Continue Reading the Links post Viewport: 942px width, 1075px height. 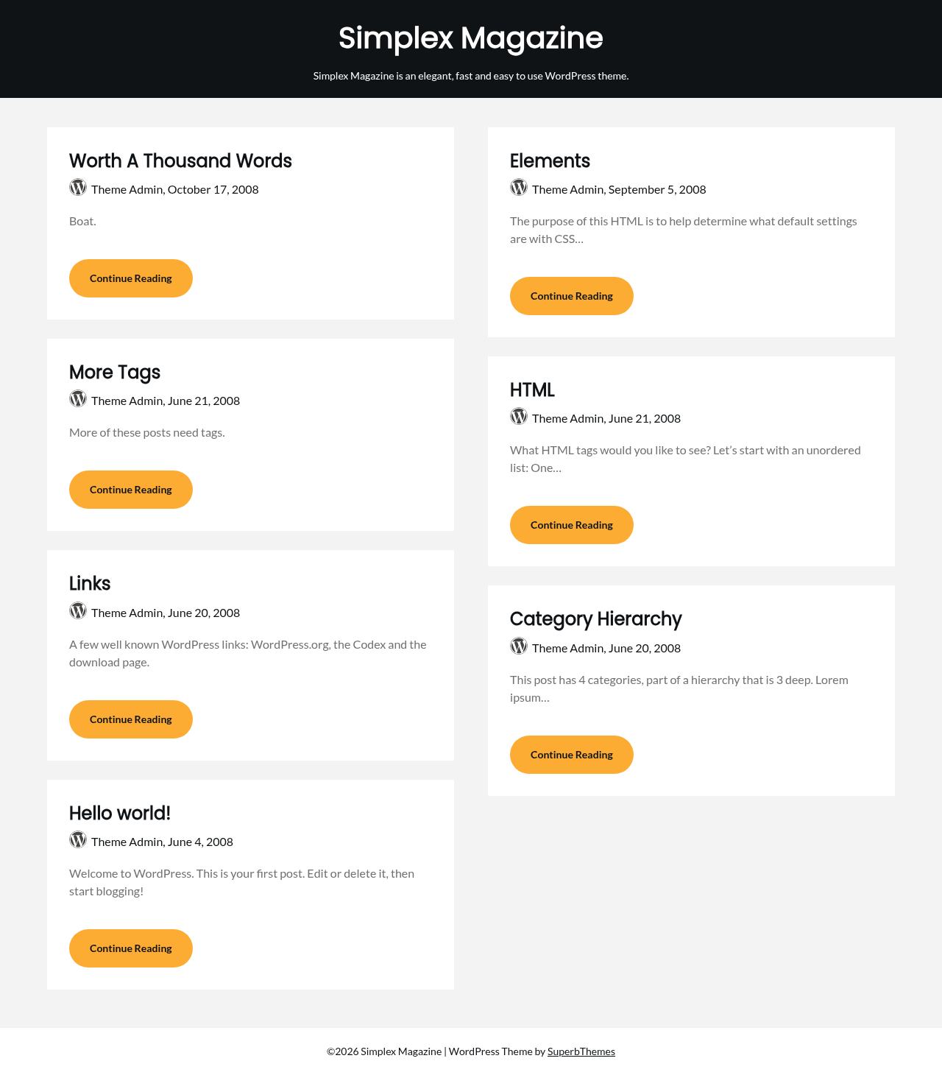coord(131,719)
